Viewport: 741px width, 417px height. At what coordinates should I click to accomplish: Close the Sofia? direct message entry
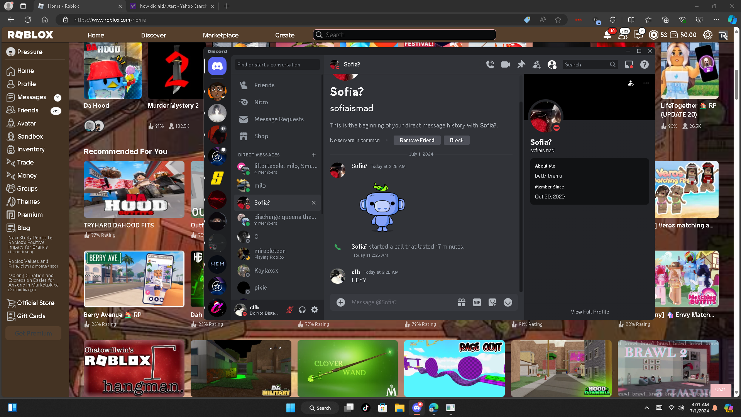(314, 203)
